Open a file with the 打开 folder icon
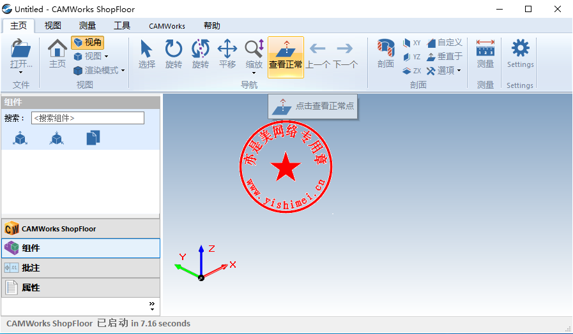 point(21,48)
